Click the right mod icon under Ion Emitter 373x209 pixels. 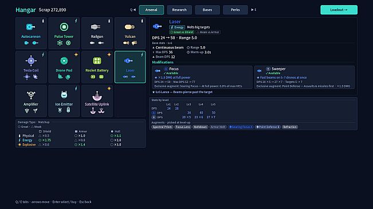pos(68,110)
